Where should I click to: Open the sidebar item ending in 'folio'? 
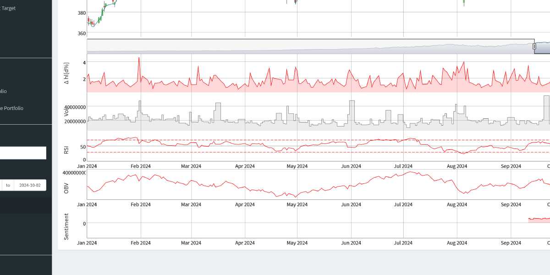[x=4, y=91]
